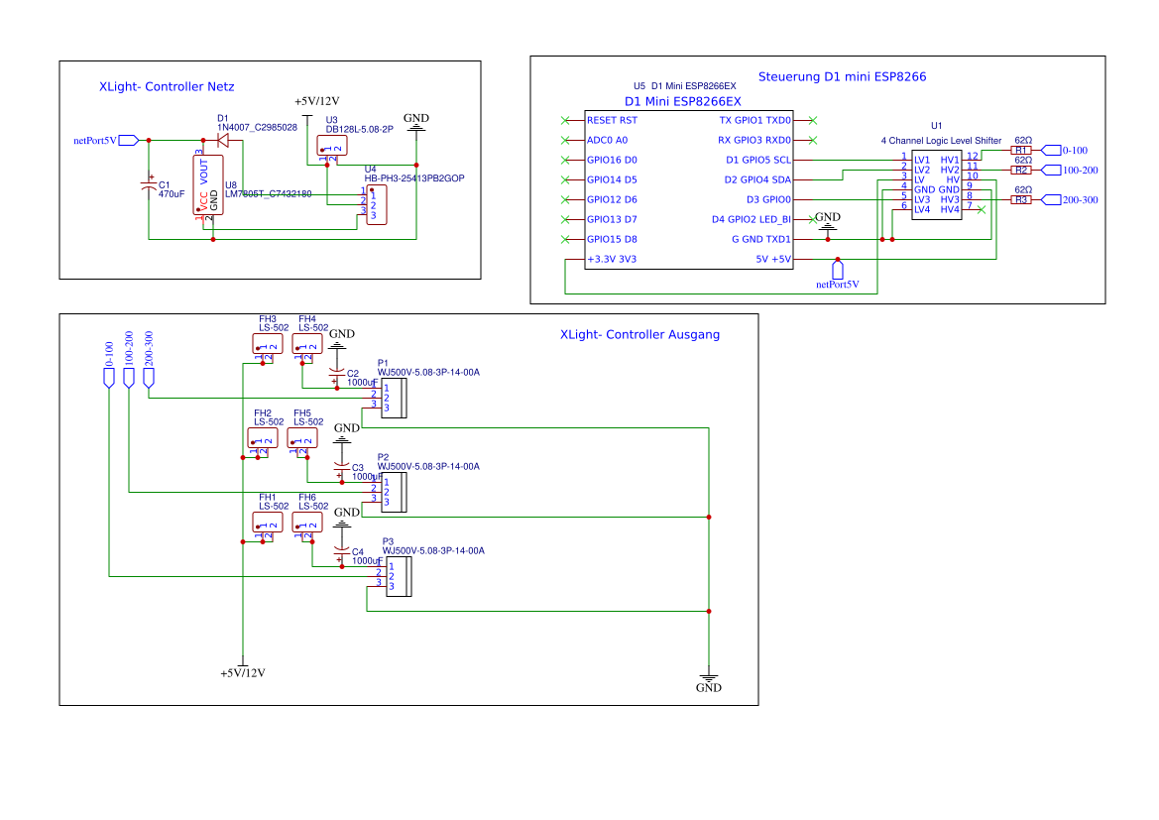Select the FH3 LS-502 fuse holder
Viewport: 1159px width, 820px height.
268,343
